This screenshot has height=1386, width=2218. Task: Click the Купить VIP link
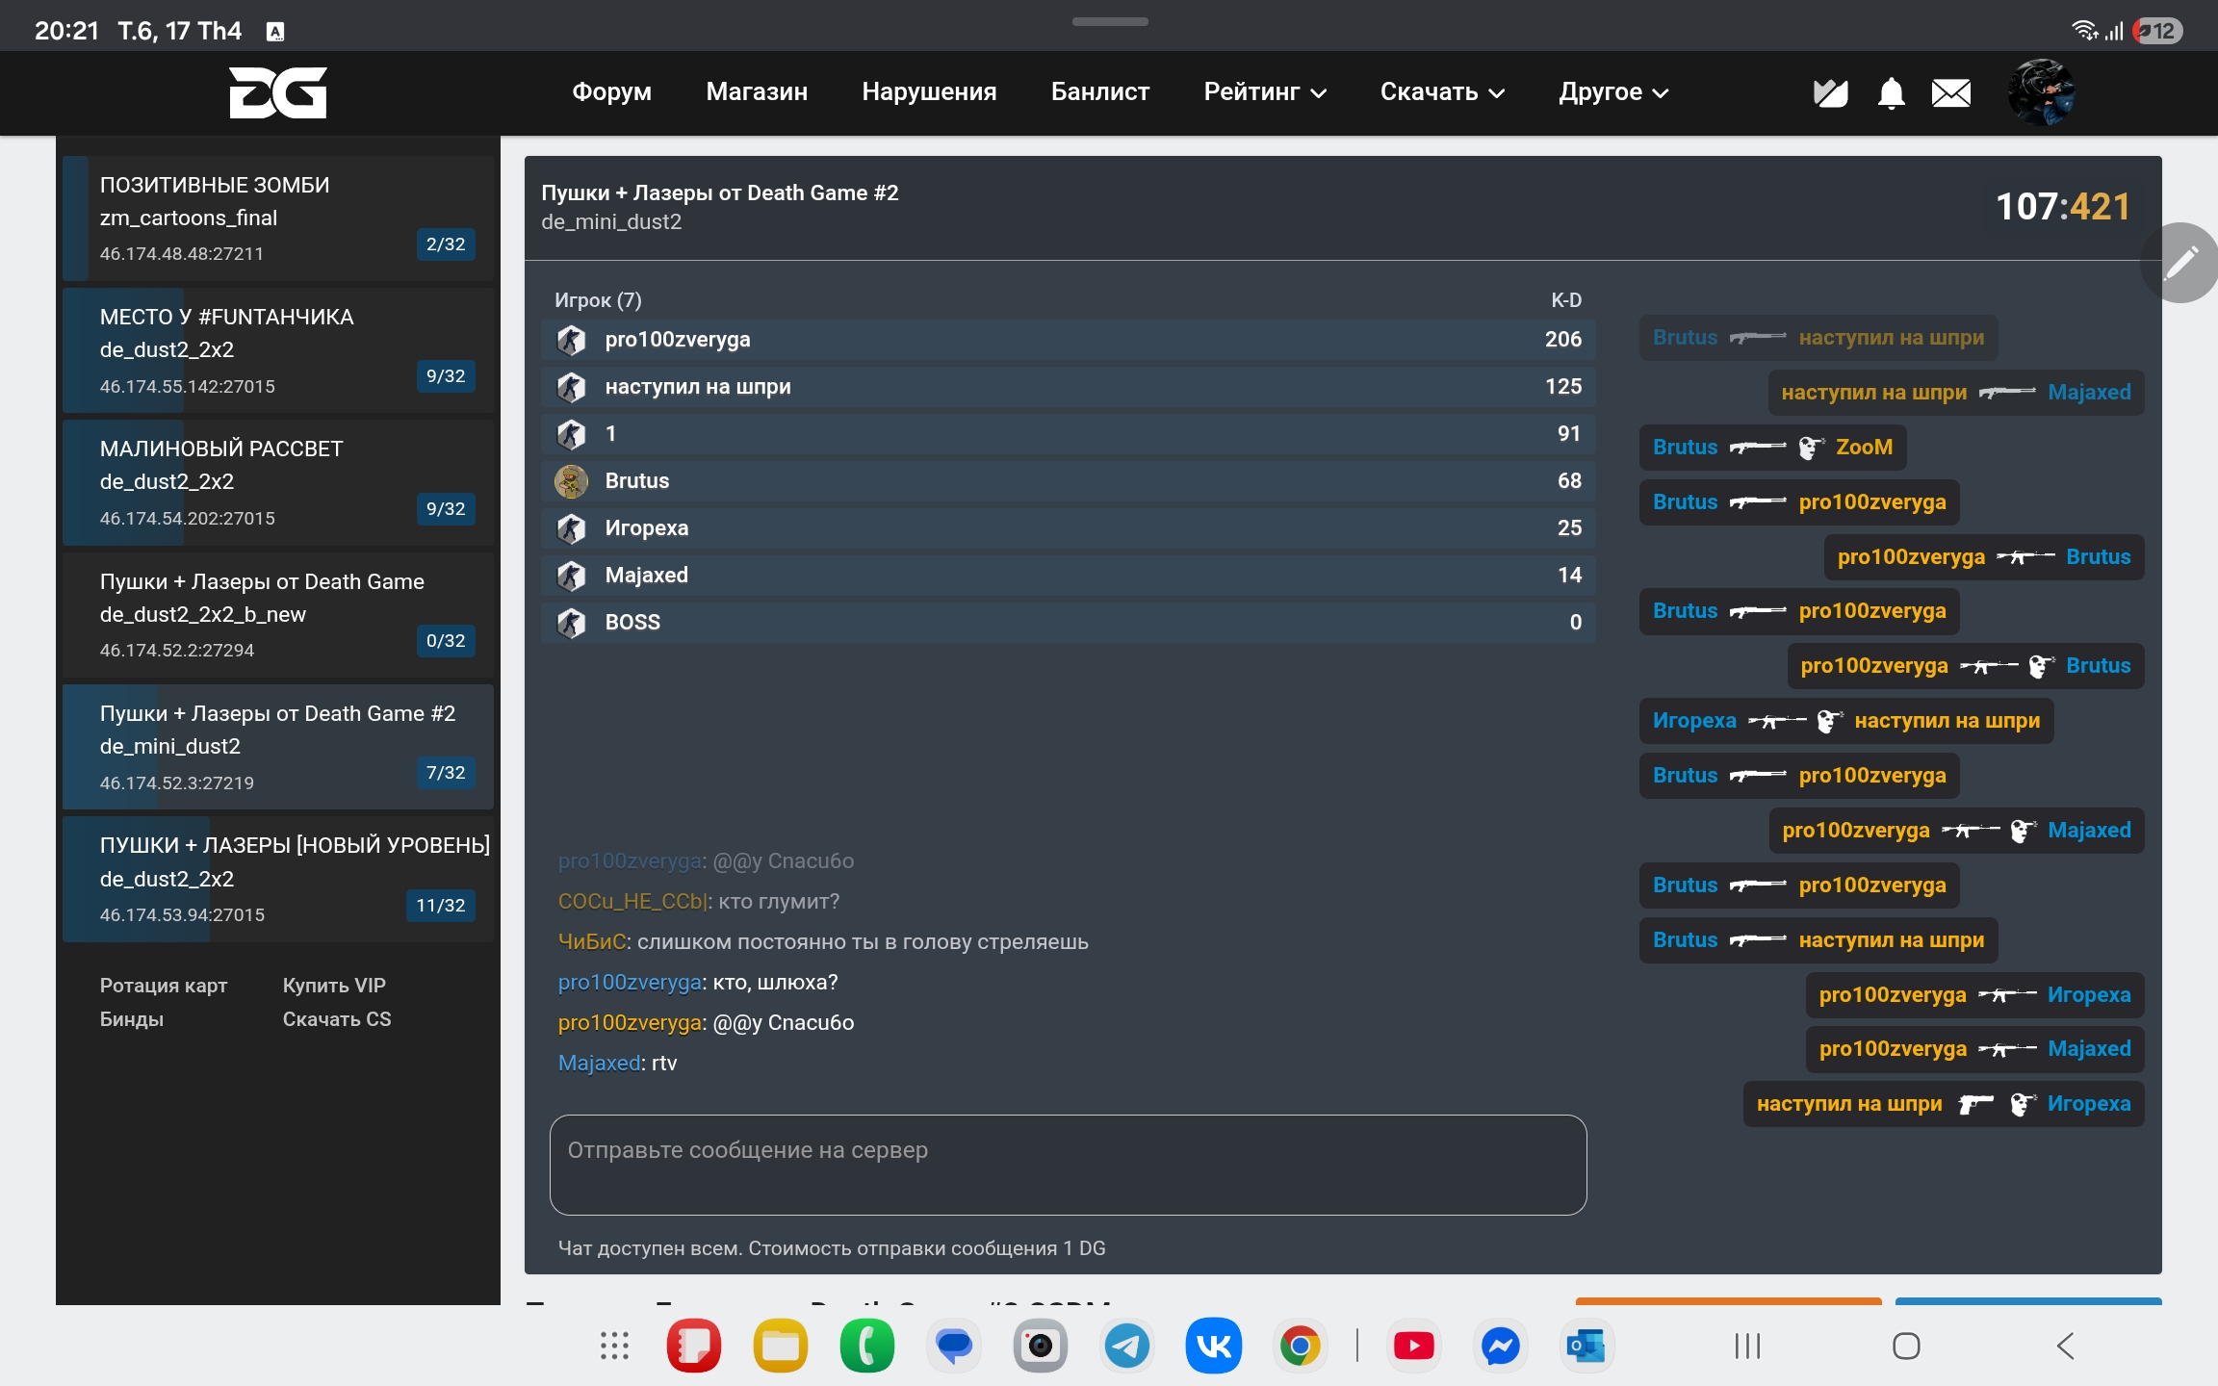click(334, 986)
